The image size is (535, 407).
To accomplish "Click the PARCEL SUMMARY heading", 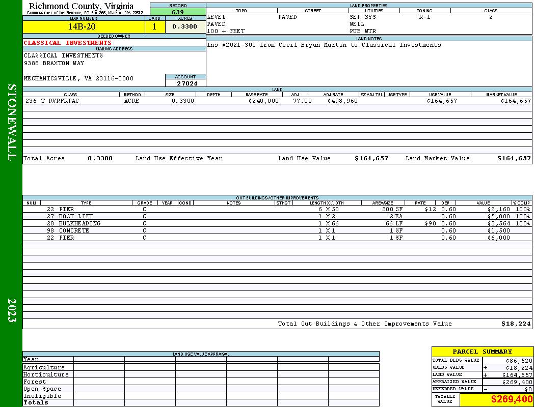I will 482,352.
